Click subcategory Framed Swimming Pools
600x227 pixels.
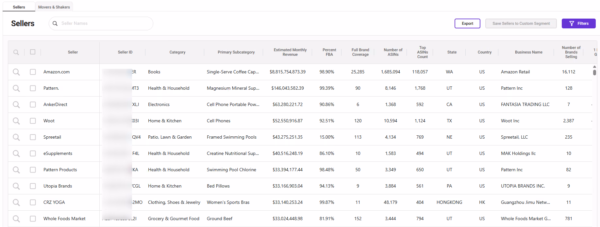click(232, 137)
